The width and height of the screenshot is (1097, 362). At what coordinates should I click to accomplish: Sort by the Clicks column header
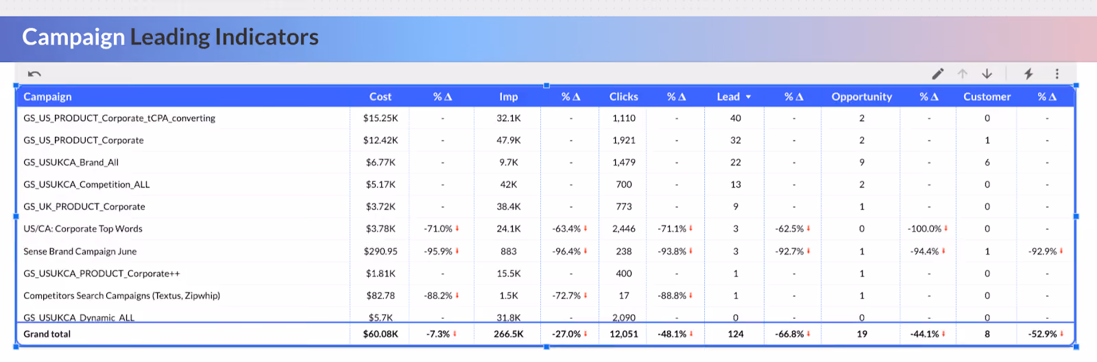pos(624,96)
